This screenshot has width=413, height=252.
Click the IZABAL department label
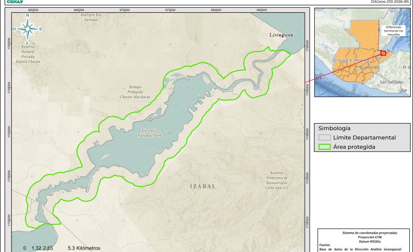[202, 187]
